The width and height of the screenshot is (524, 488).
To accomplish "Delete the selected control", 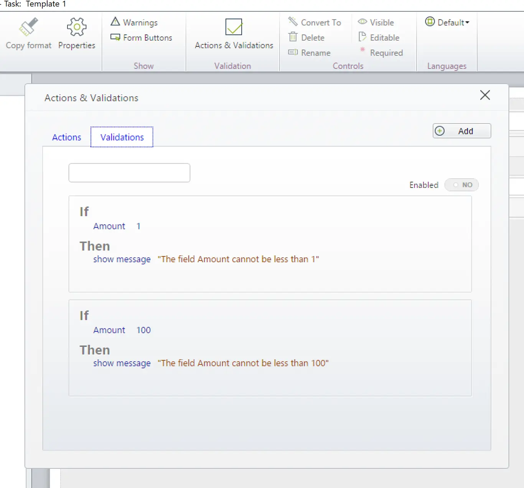I will click(306, 38).
